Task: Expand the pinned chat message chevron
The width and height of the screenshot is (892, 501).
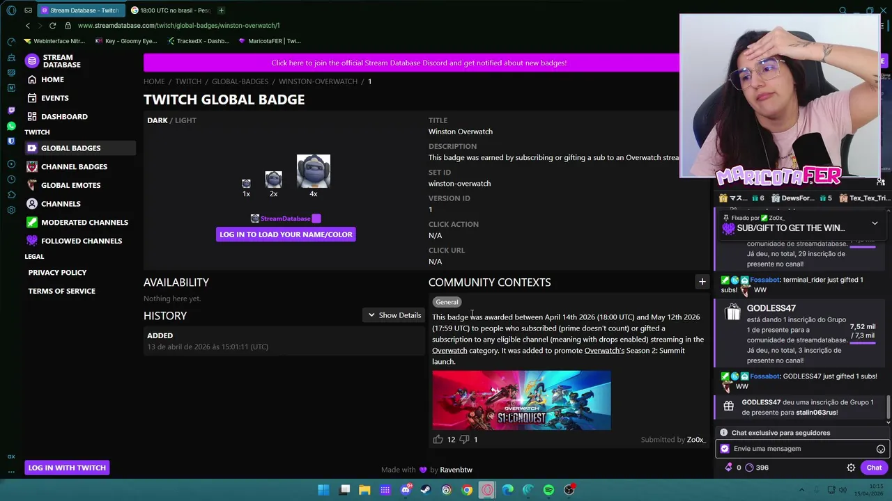Action: (875, 223)
